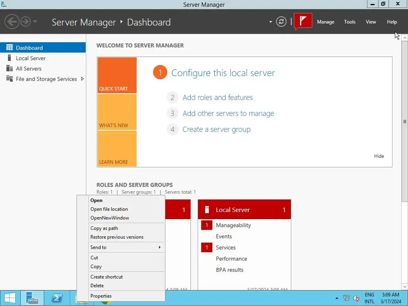Click the taskbar clock 3:09 AM
The image size is (408, 306).
coord(390,298)
